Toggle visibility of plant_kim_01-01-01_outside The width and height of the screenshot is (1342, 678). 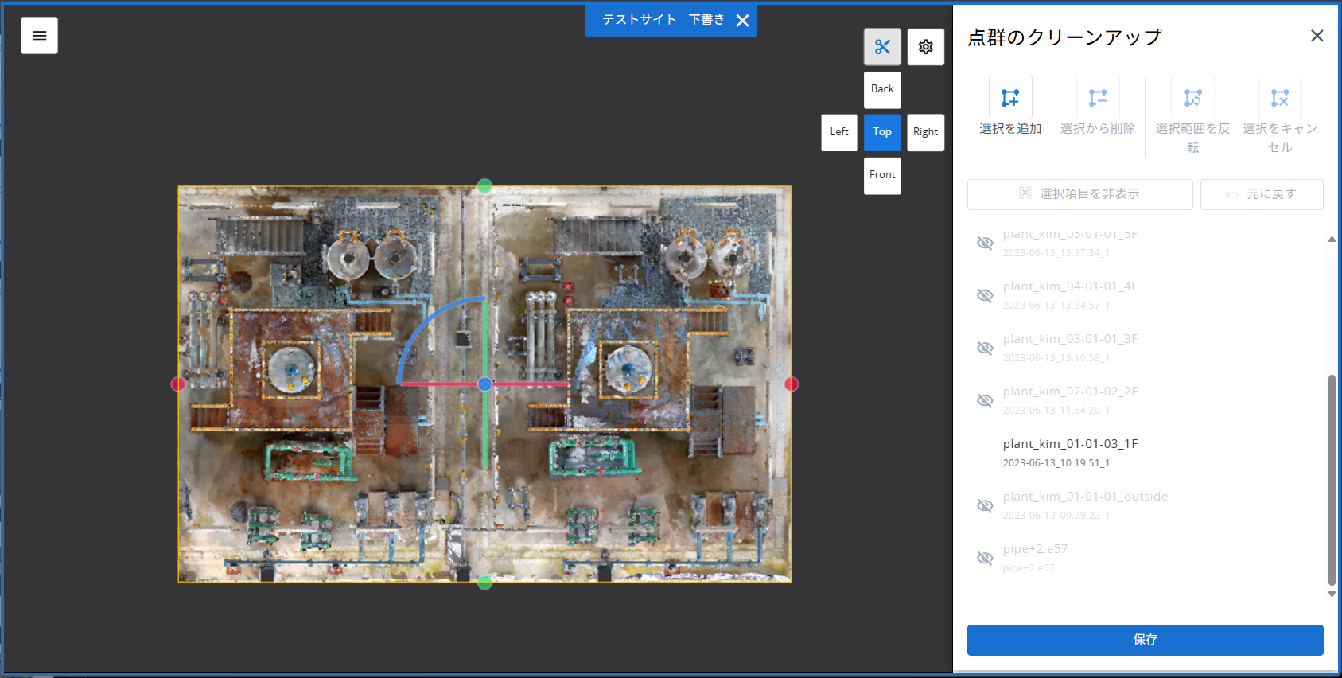pos(985,506)
